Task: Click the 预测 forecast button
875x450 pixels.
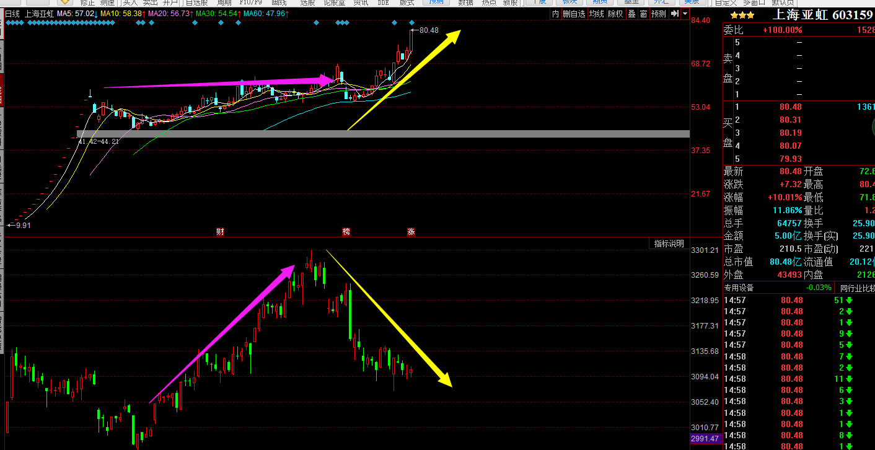Action: [659, 14]
